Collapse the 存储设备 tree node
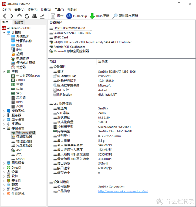The height and width of the screenshot is (207, 196). click(4, 128)
